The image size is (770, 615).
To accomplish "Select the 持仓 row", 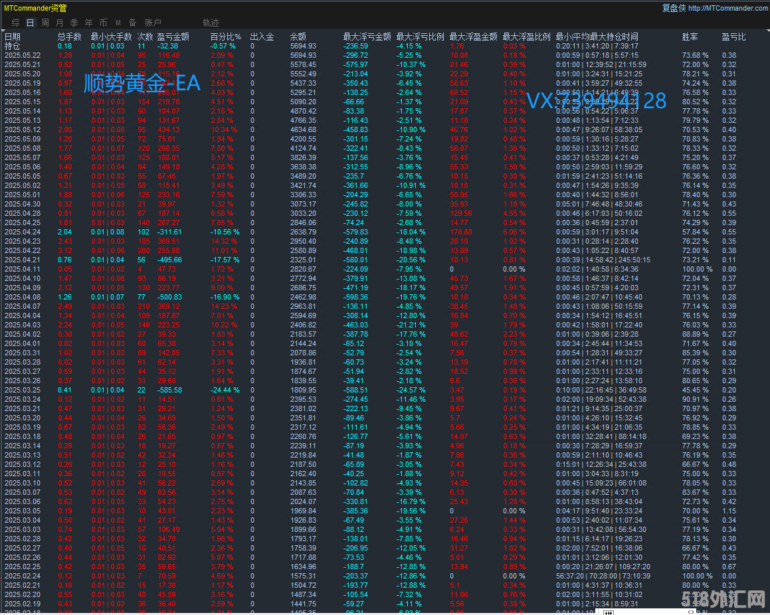I will pos(13,46).
